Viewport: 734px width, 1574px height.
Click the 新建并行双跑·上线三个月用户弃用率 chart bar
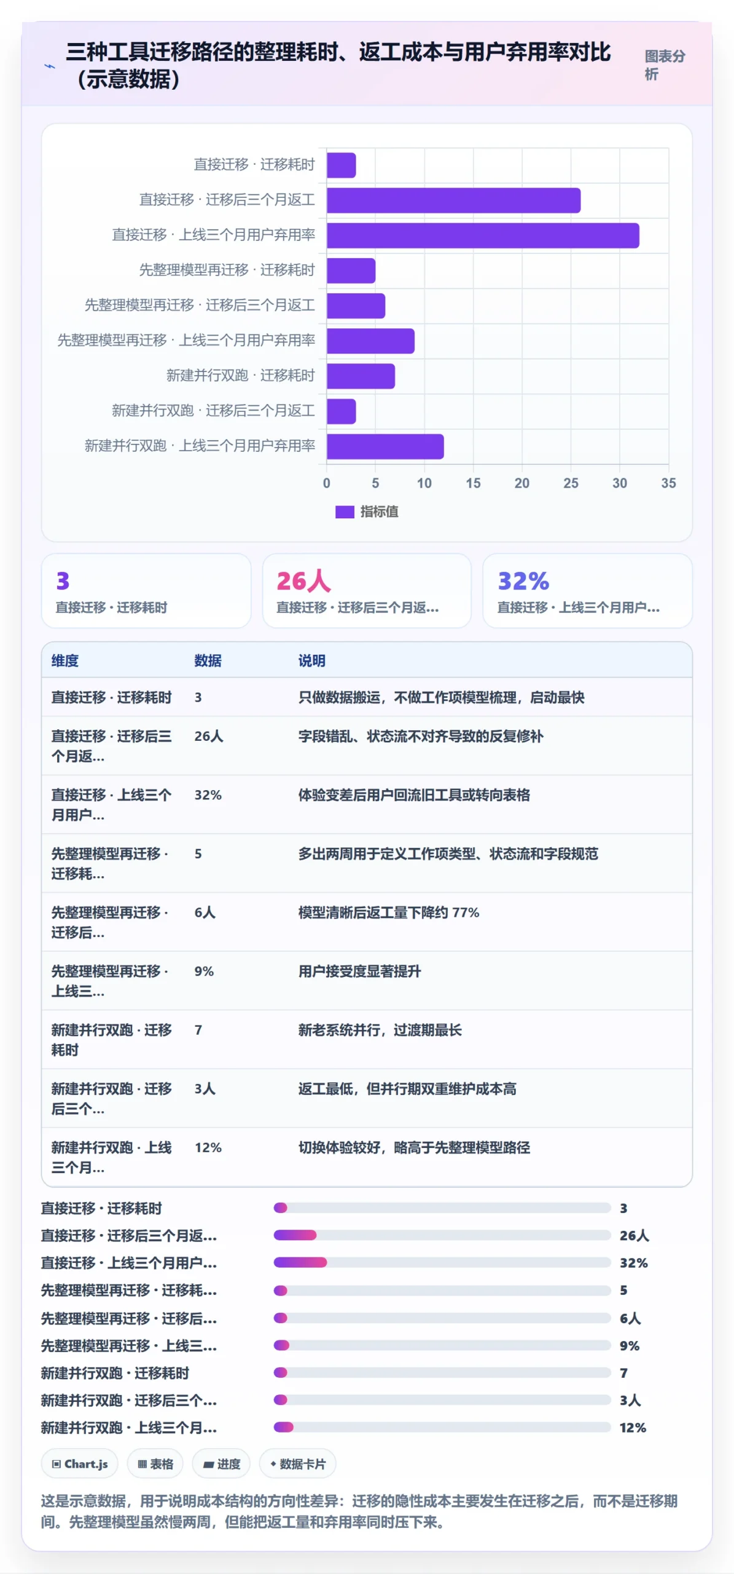(385, 446)
